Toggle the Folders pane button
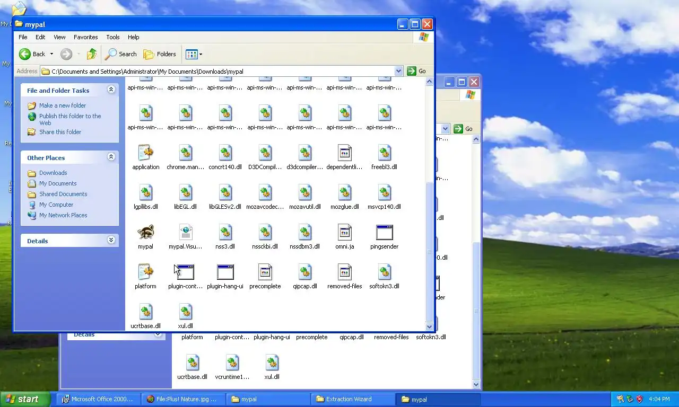The height and width of the screenshot is (407, 679). 160,54
